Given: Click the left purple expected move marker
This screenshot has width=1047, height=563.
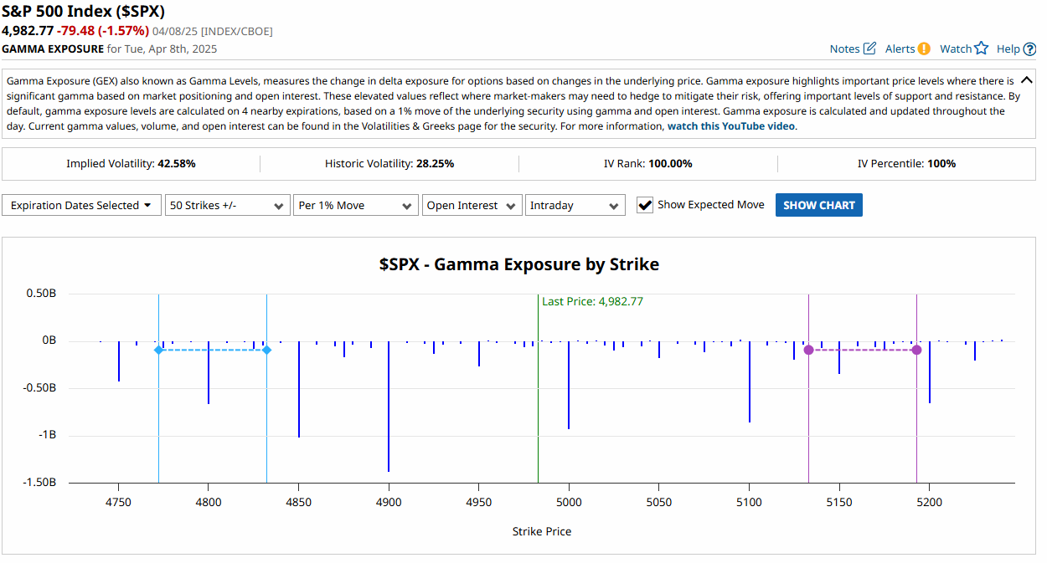Looking at the screenshot, I should coord(808,350).
